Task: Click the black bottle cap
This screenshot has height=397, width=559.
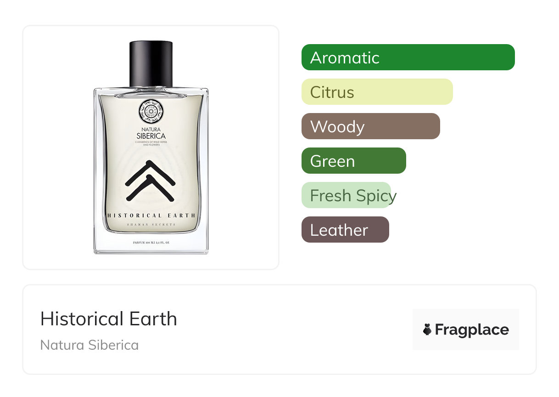Action: click(x=151, y=63)
